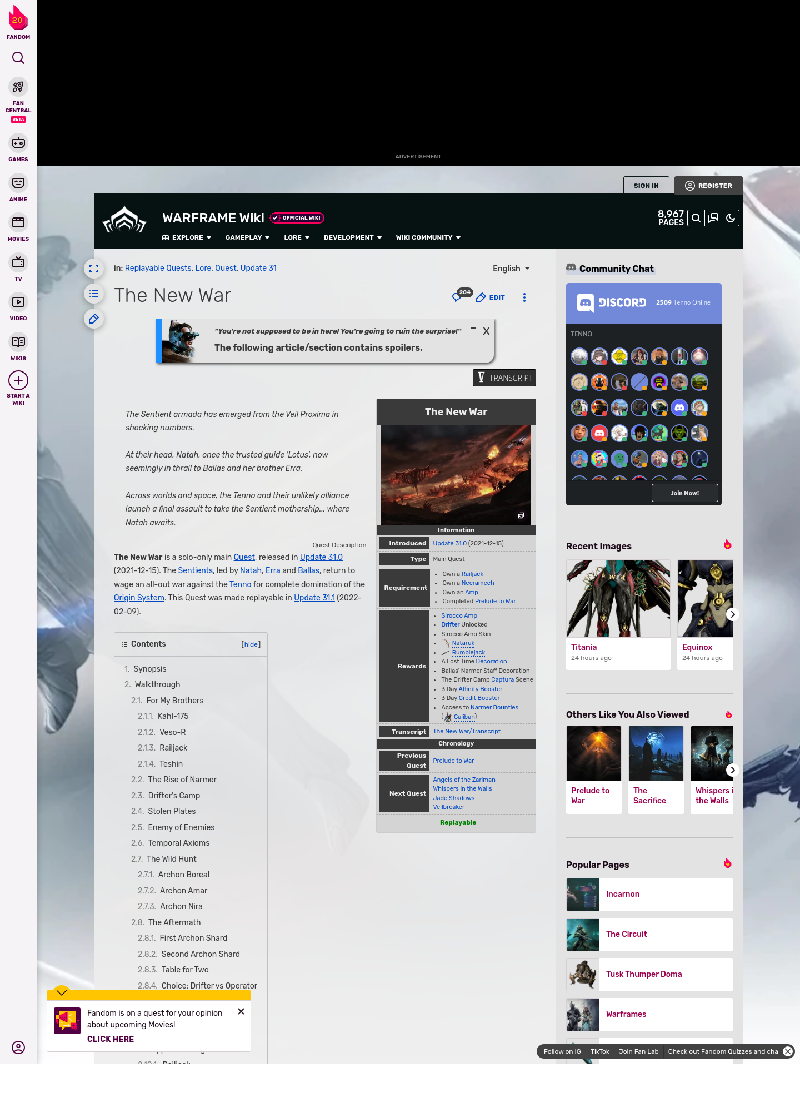Minimize the spoiler warning banner
The image size is (800, 1112).
point(473,329)
